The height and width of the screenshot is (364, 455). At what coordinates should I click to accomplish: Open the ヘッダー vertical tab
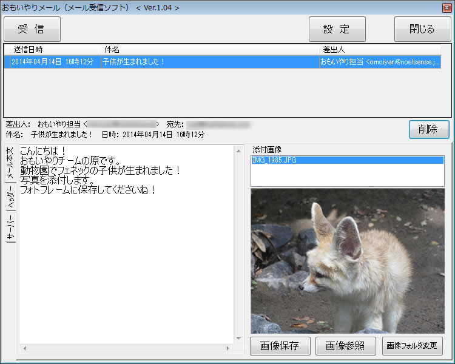click(x=10, y=197)
